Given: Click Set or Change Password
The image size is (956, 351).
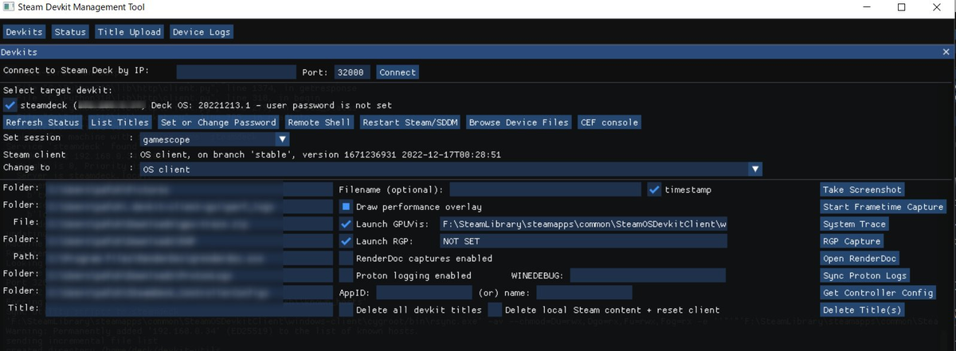Looking at the screenshot, I should click(218, 122).
